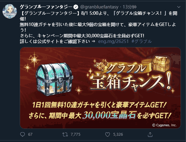Click the @granbluefantasy handle
This screenshot has height=142, width=186.
point(99,7)
